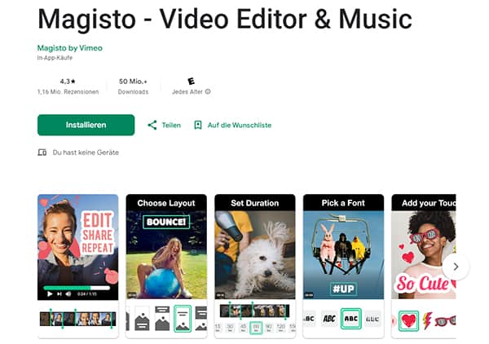Add app via Auf die Wunschliste text
This screenshot has width=489, height=344.
pyautogui.click(x=240, y=125)
